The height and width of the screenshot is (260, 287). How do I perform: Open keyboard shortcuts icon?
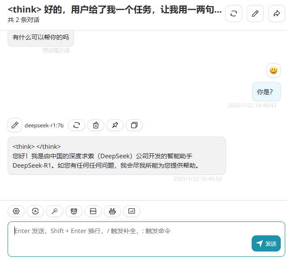132,211
